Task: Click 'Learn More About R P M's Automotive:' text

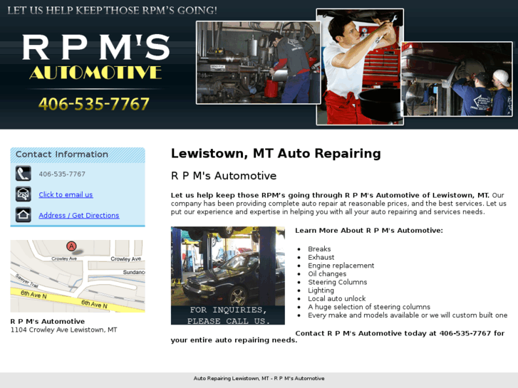Action: [369, 231]
